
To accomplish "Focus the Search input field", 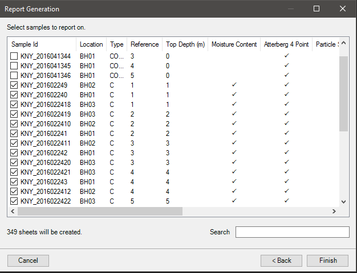I will point(293,232).
